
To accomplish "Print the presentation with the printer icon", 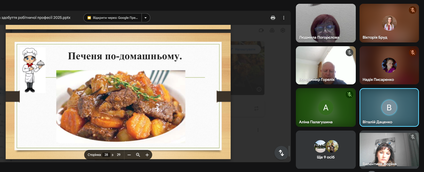I will [x=273, y=18].
